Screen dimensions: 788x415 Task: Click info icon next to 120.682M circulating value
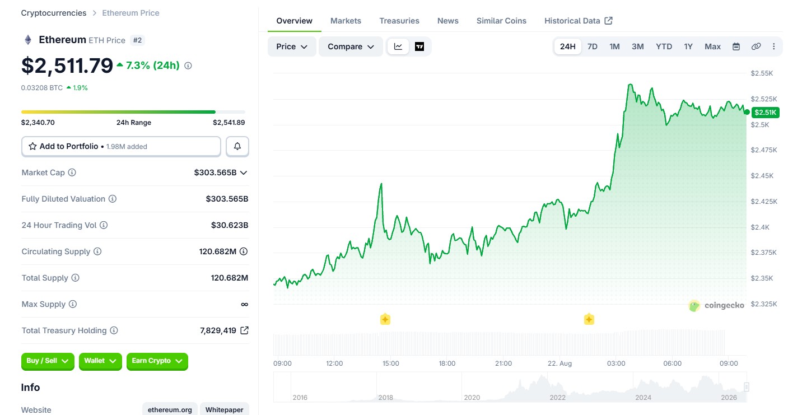(x=244, y=251)
